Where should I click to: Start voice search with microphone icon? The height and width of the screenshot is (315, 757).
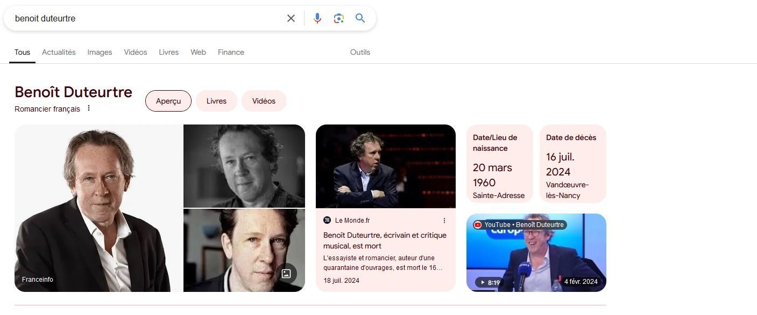pyautogui.click(x=317, y=18)
